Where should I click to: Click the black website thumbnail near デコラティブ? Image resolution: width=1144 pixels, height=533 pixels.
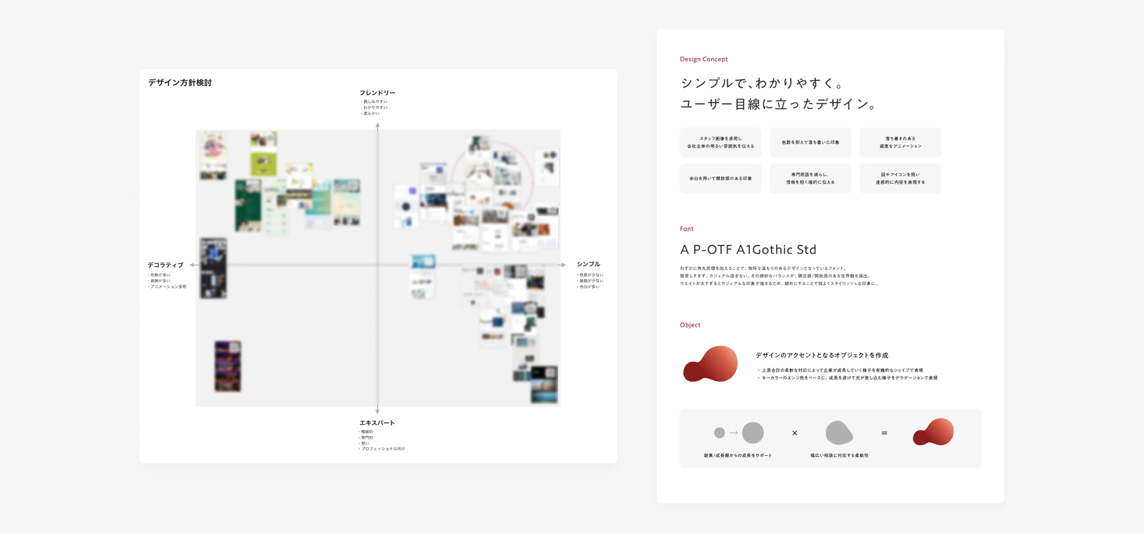pos(213,268)
